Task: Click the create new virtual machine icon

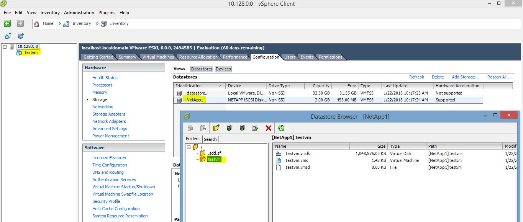Action: tap(8, 35)
